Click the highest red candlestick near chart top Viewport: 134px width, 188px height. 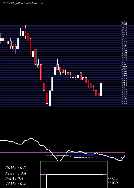coord(25,32)
